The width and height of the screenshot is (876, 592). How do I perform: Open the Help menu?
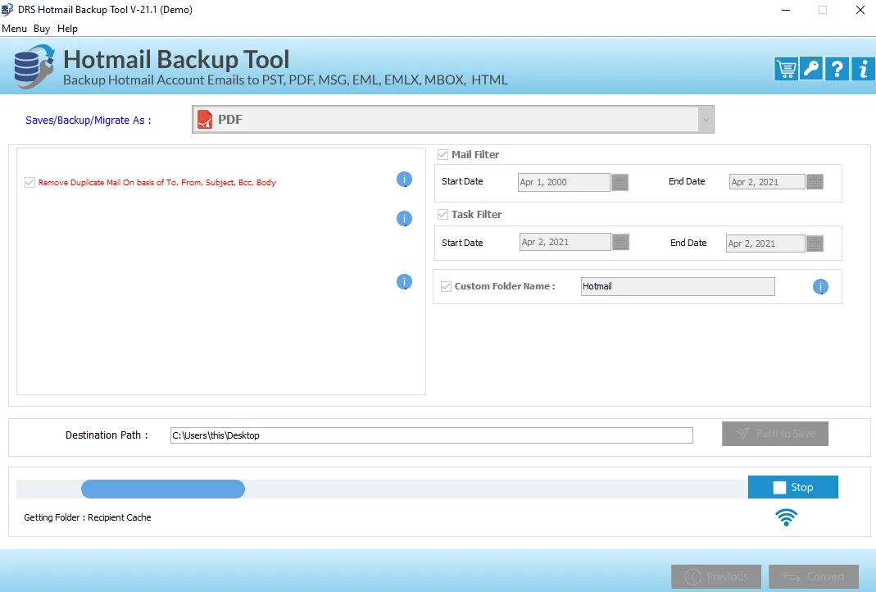click(67, 29)
